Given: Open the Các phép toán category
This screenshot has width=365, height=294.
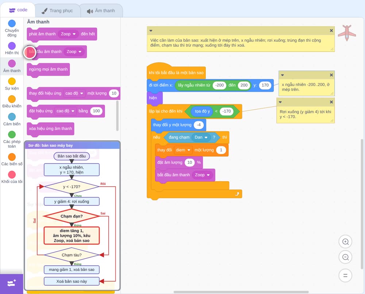Looking at the screenshot, I should 12,139.
